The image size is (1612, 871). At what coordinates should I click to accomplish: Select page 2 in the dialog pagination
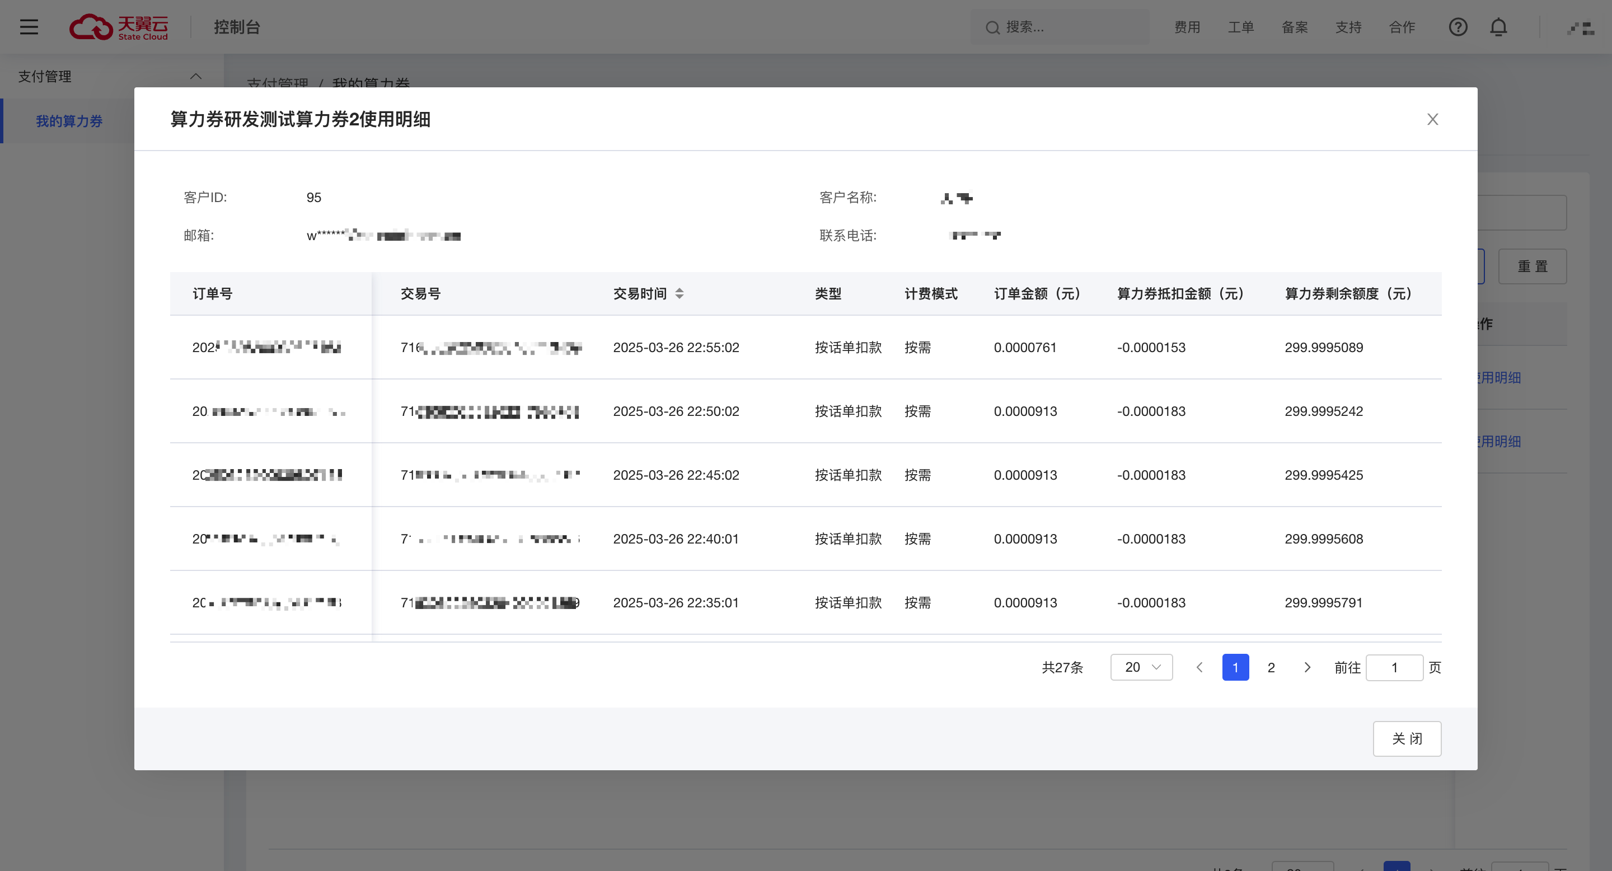coord(1271,667)
